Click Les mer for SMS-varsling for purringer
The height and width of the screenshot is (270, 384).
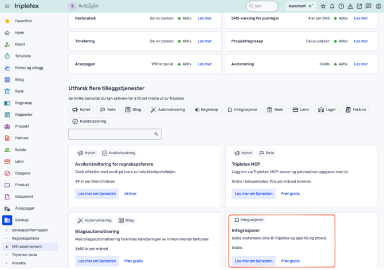361,18
